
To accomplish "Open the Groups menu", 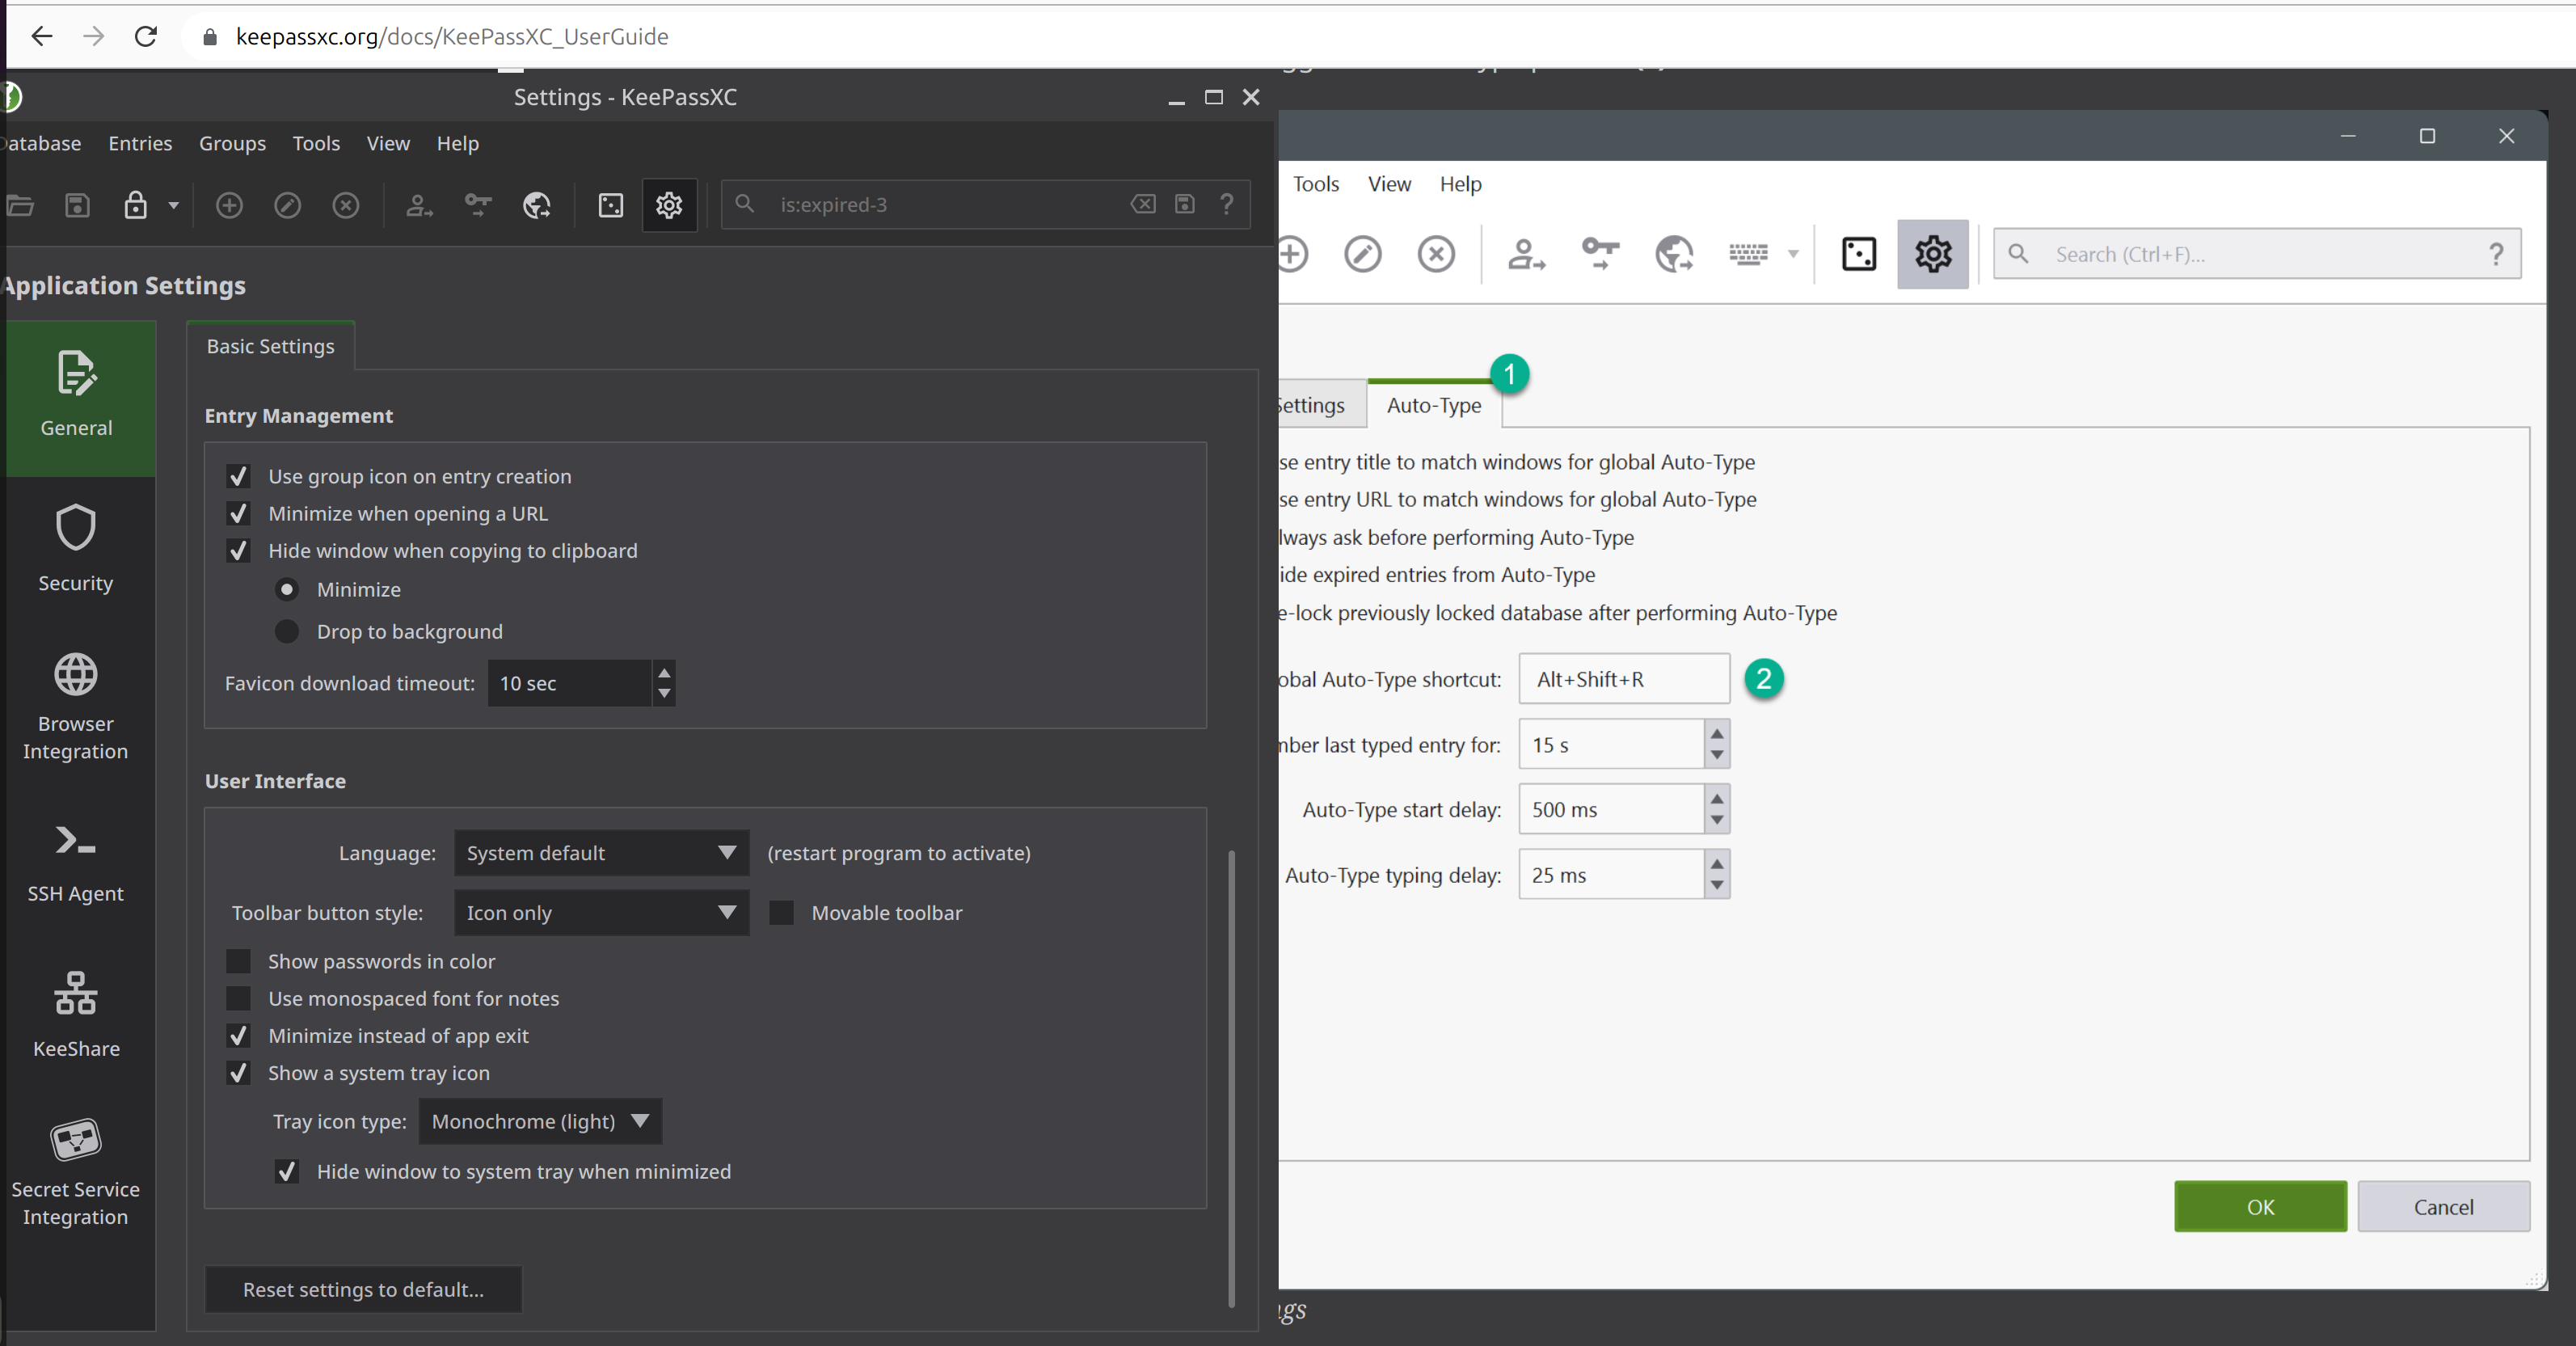I will coord(231,143).
